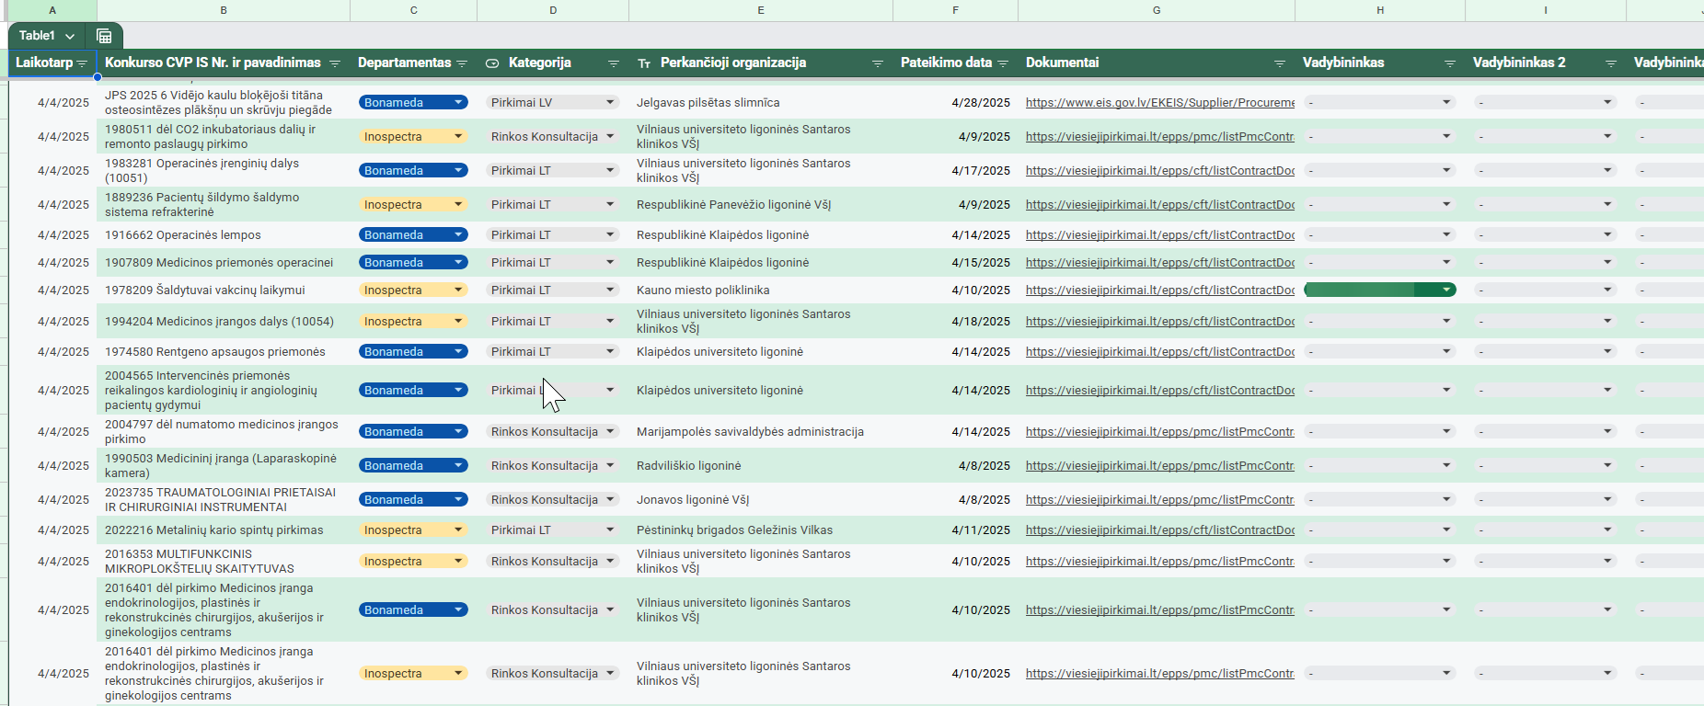Select column A header
The width and height of the screenshot is (1704, 706).
point(52,10)
